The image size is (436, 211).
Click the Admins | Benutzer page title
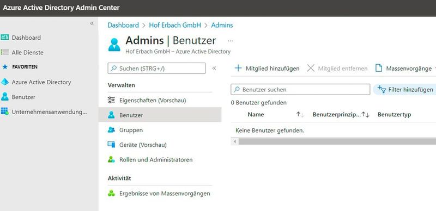[171, 41]
